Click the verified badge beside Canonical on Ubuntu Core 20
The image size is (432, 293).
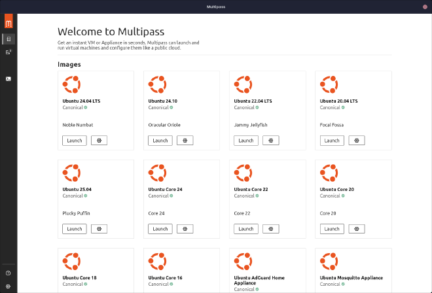343,196
